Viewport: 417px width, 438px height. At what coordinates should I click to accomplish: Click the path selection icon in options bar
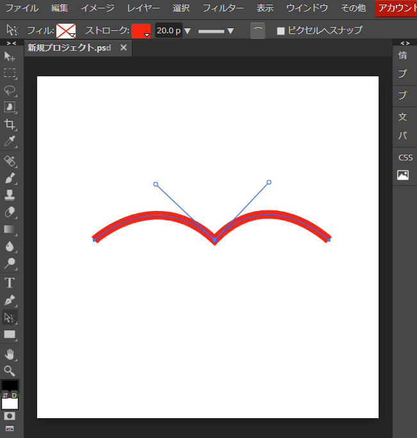12,30
